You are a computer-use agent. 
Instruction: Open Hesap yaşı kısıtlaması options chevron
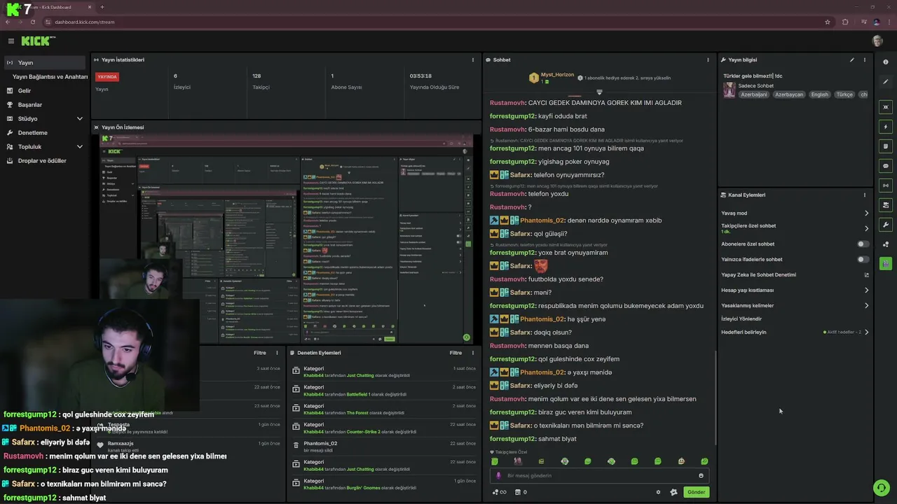pos(866,290)
